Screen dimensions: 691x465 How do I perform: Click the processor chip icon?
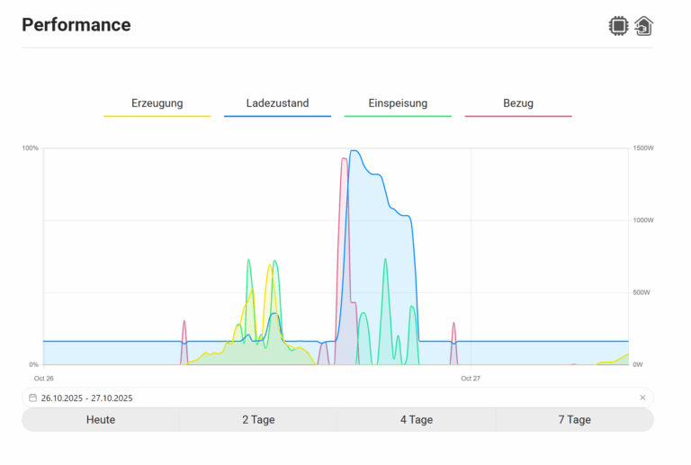tap(618, 26)
